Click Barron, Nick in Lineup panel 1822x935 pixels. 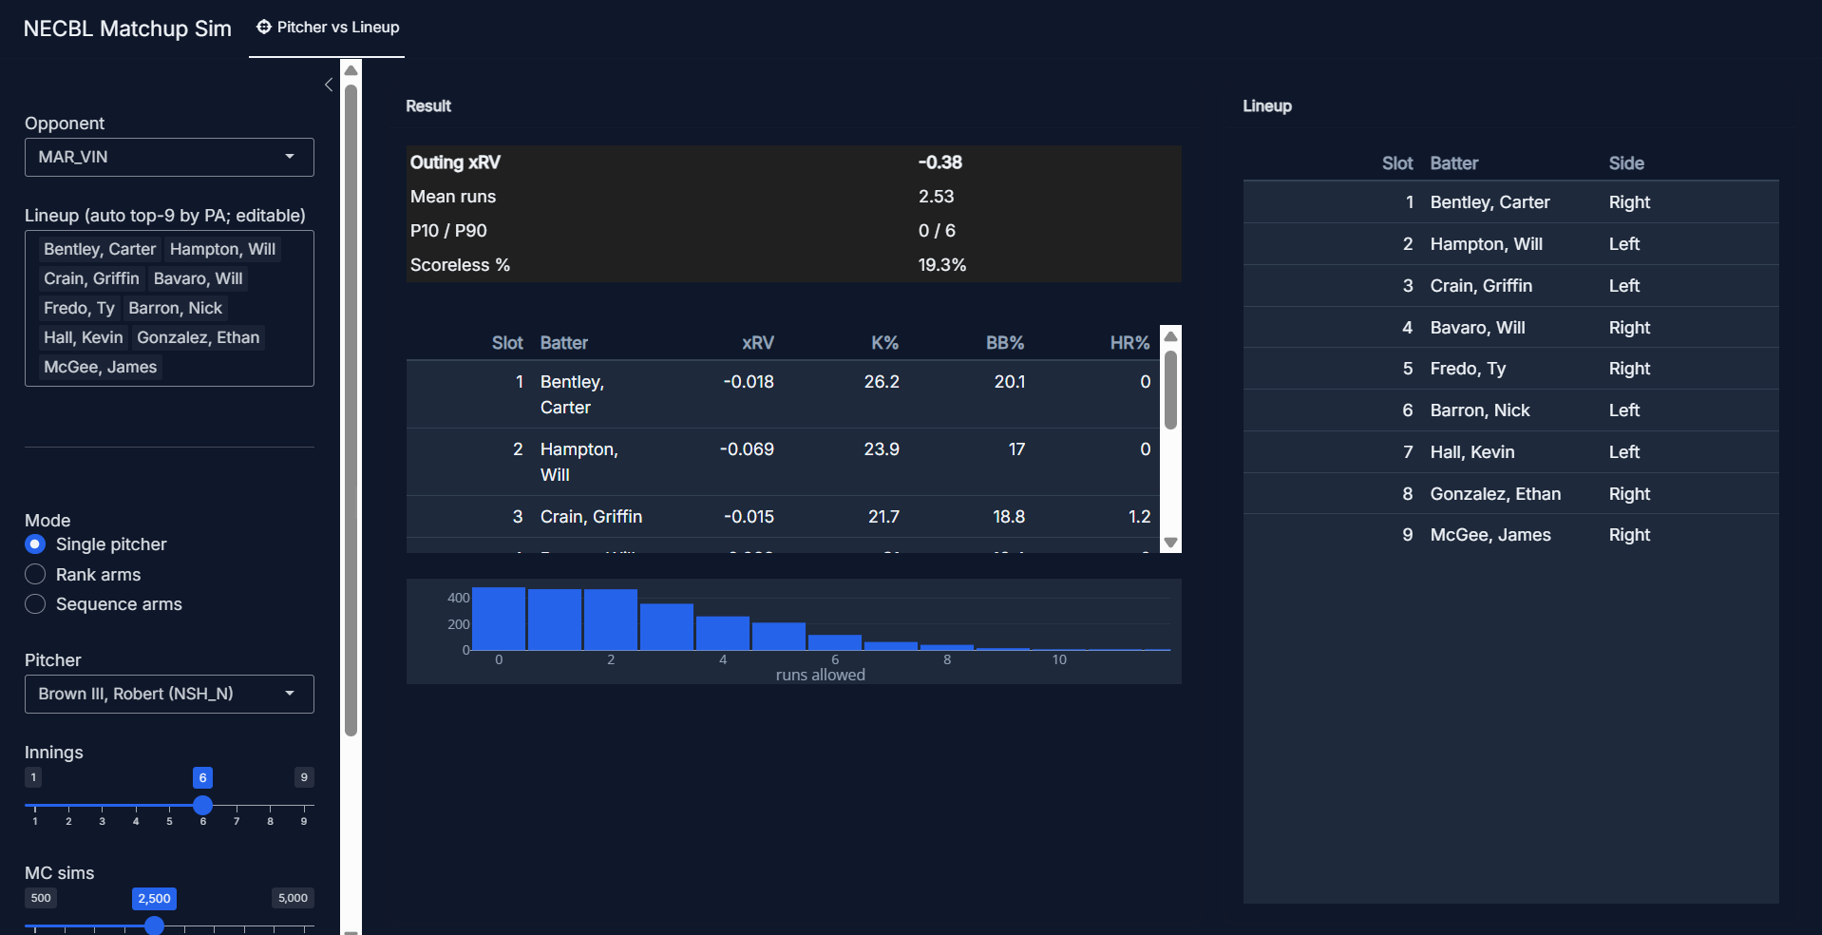click(x=1480, y=410)
